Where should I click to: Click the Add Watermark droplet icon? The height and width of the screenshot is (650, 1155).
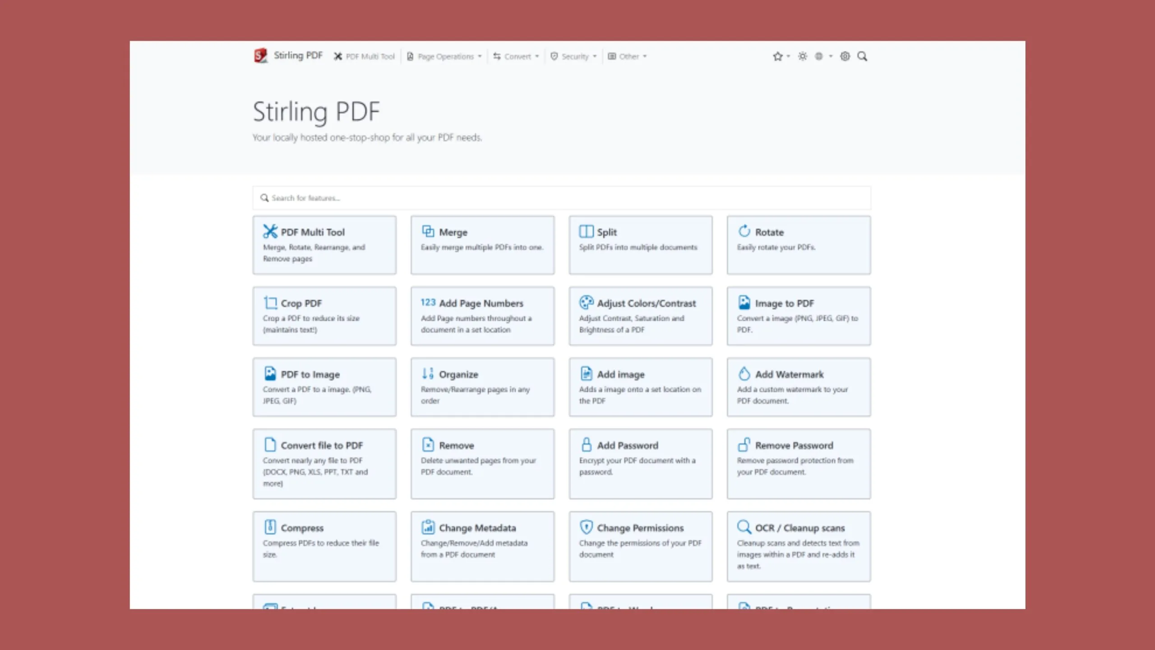point(744,373)
